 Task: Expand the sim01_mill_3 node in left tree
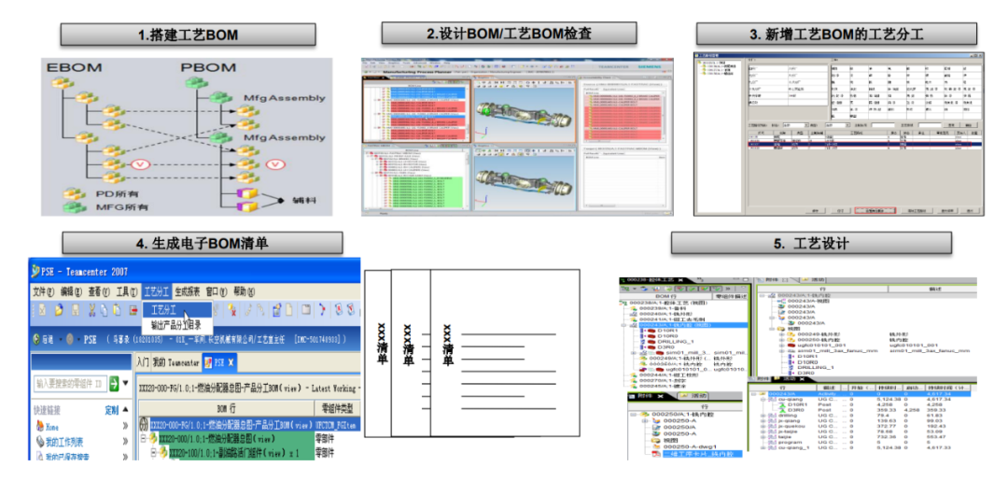pos(635,352)
